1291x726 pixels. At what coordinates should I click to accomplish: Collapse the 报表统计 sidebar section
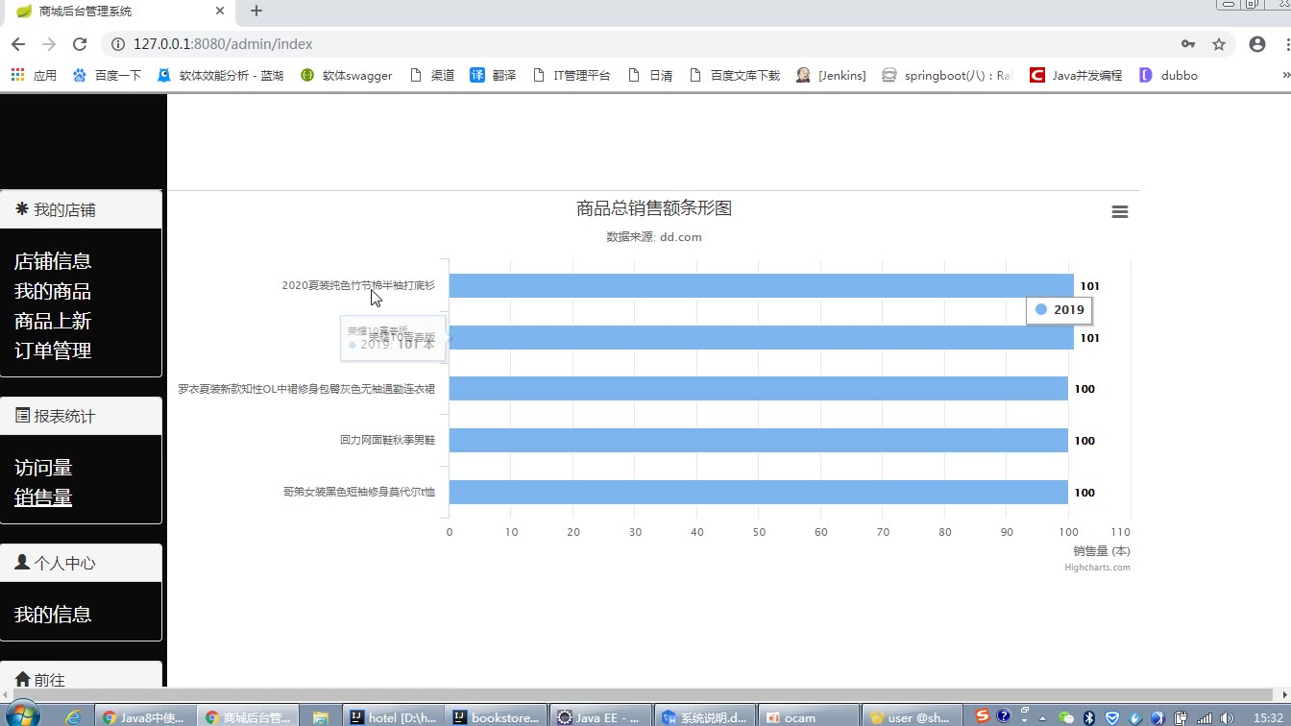[81, 416]
